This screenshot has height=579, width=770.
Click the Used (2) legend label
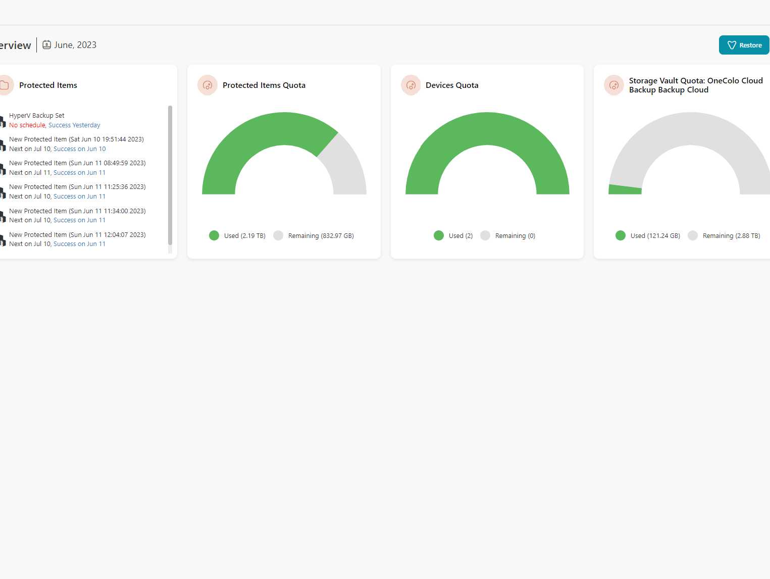pos(461,236)
